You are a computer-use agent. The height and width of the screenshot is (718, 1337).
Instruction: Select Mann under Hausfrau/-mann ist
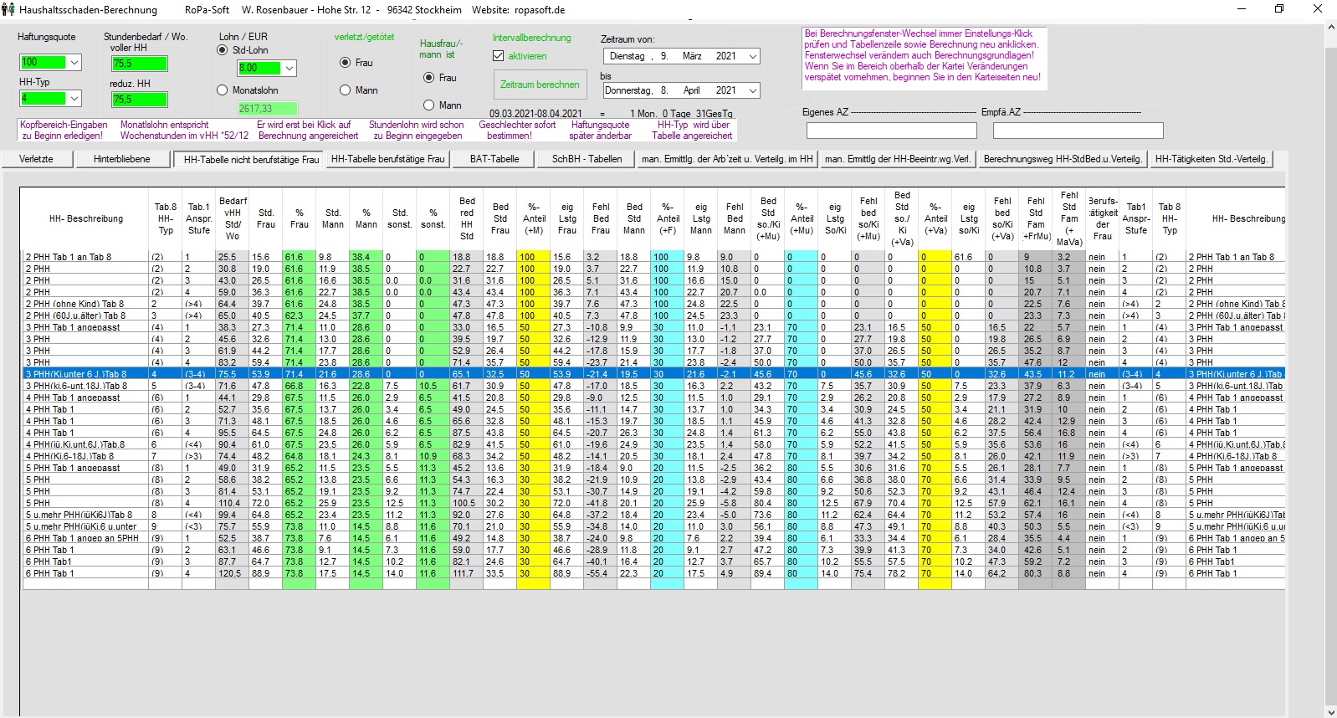tap(429, 105)
